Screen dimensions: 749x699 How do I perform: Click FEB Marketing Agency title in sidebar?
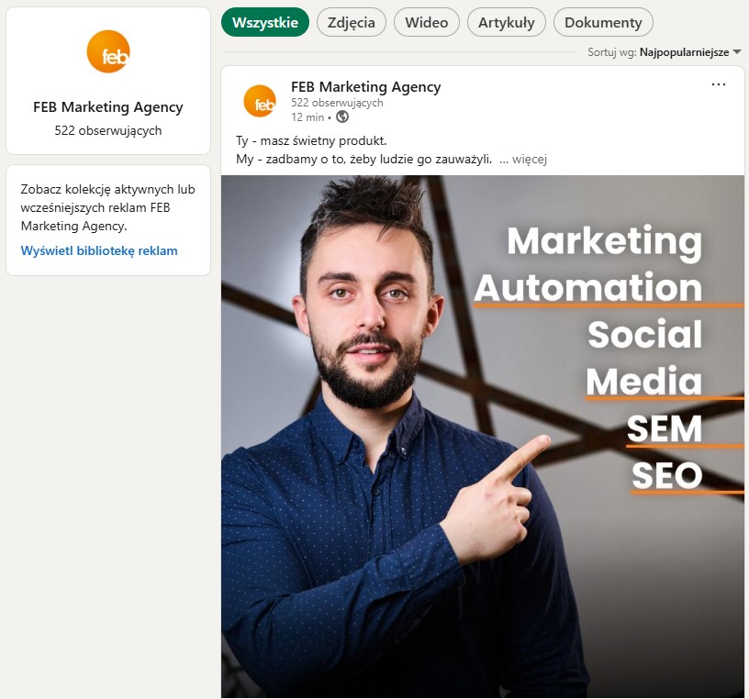click(x=108, y=107)
